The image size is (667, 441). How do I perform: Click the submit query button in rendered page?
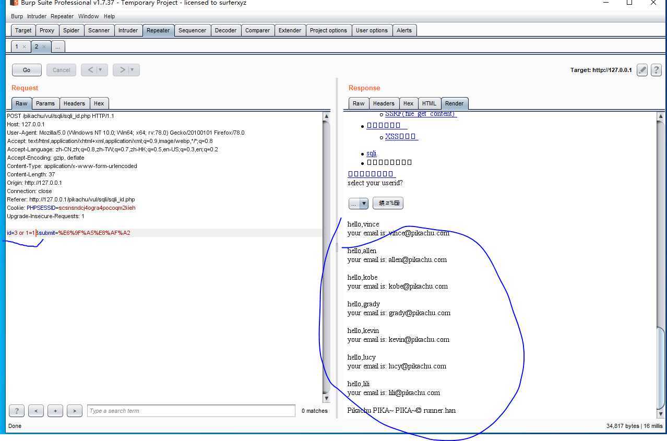[388, 204]
